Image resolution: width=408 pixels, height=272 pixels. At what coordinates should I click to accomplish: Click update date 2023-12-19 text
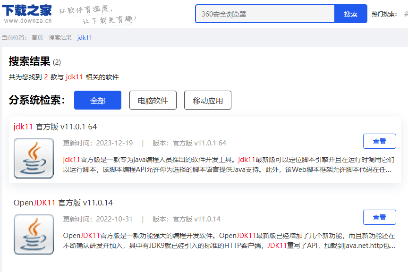pos(114,143)
